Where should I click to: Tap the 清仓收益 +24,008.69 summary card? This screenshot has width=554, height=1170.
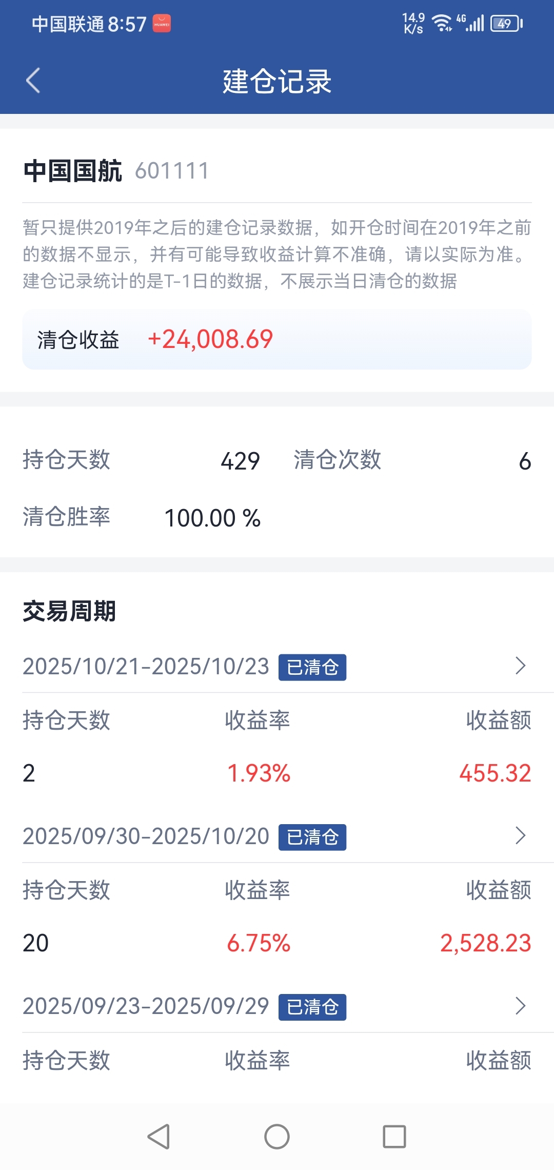[x=277, y=339]
